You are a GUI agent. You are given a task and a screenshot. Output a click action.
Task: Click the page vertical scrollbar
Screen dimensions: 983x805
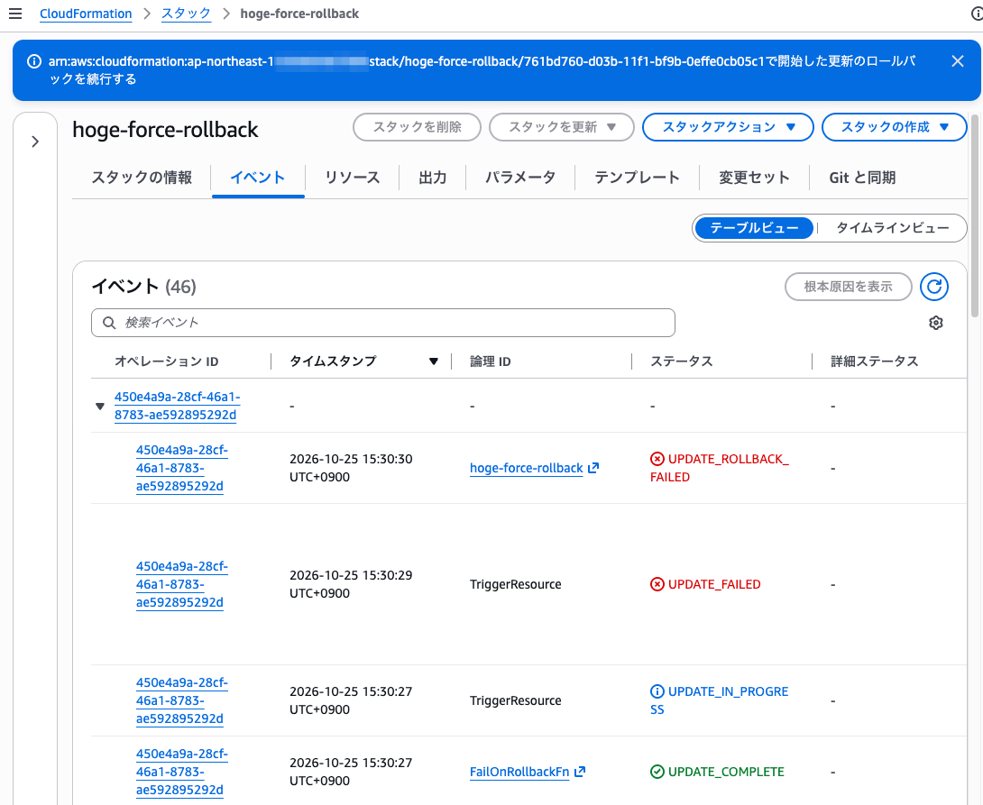click(x=974, y=215)
